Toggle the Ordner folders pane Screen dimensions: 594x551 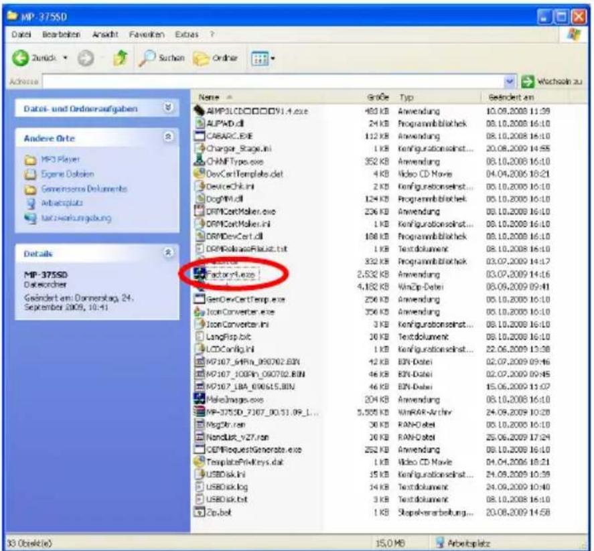pos(215,58)
